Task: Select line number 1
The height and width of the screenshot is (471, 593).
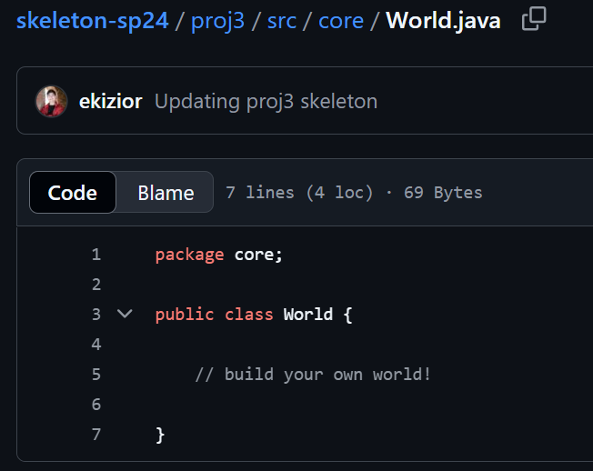Action: [96, 254]
